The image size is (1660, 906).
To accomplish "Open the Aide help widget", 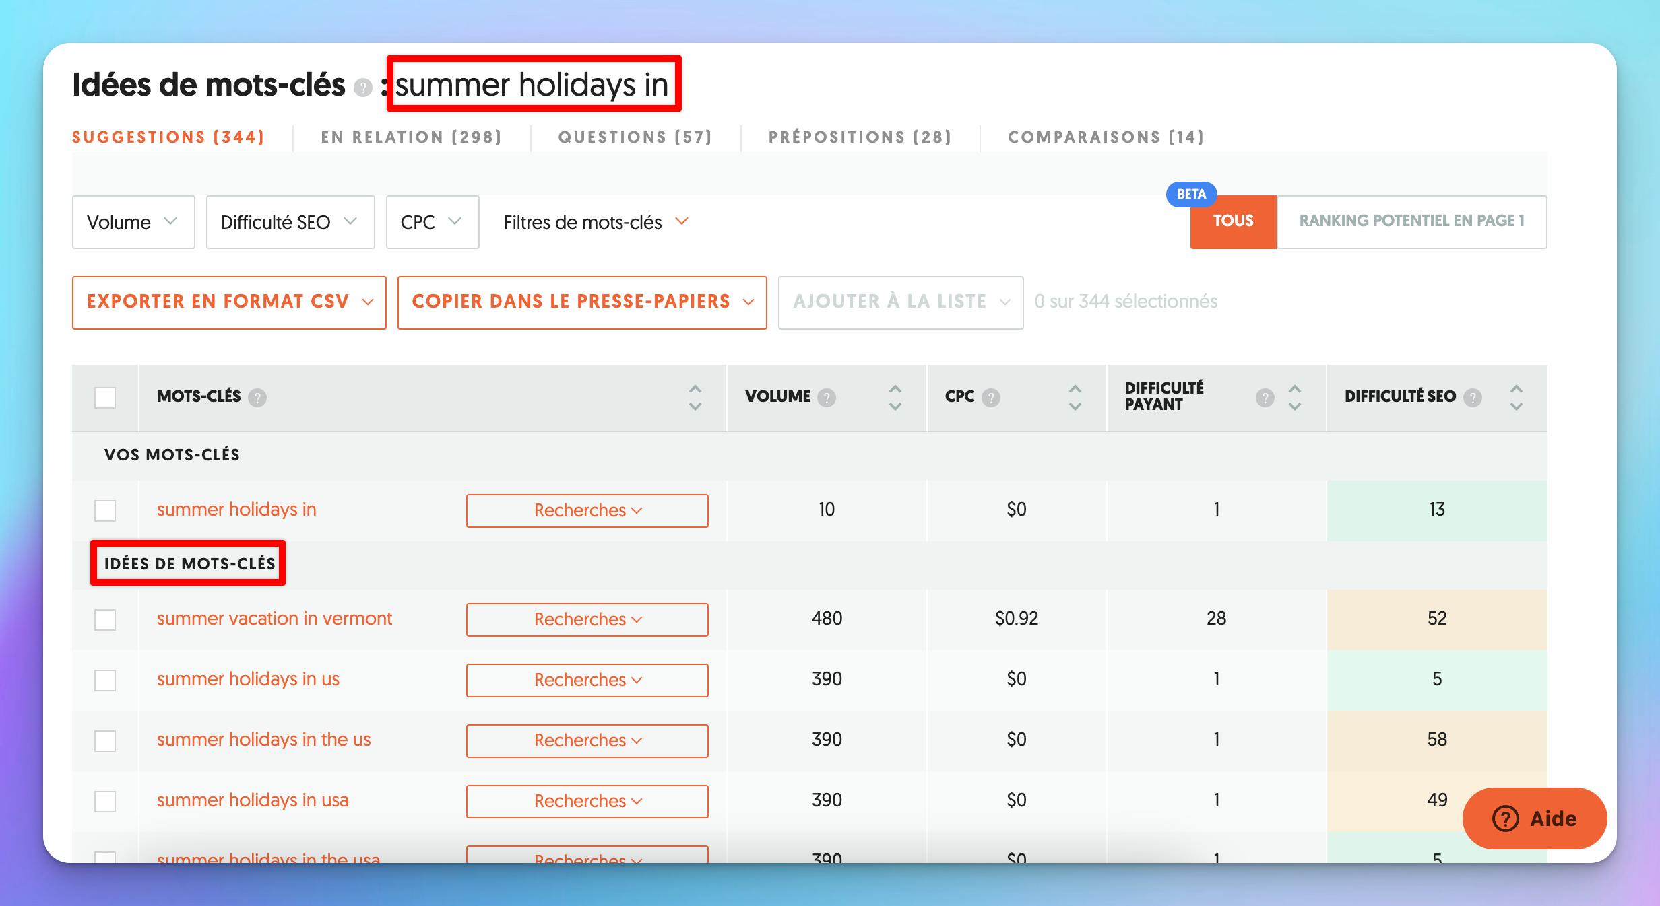I will tap(1535, 818).
